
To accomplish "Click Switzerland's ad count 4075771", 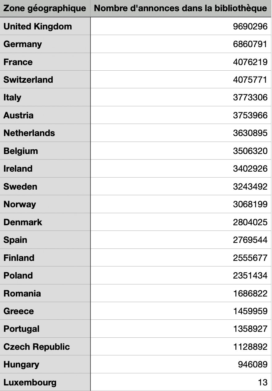I will tap(250, 80).
